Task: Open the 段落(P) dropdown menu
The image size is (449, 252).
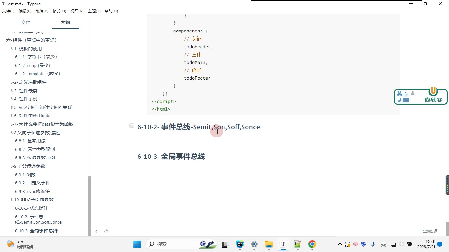Action: pos(42,11)
